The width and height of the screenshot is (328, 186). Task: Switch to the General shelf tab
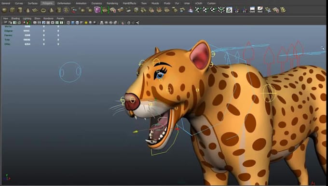5,3
